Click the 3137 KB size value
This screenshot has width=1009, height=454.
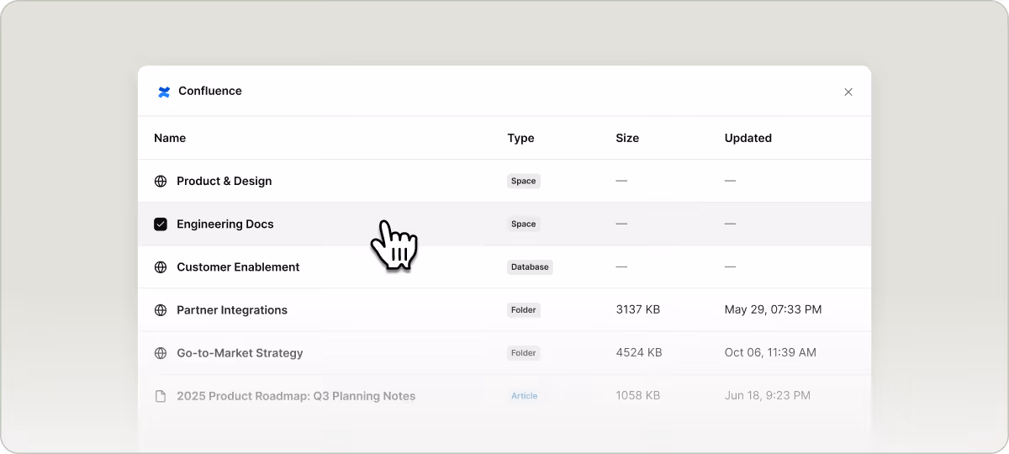point(638,309)
